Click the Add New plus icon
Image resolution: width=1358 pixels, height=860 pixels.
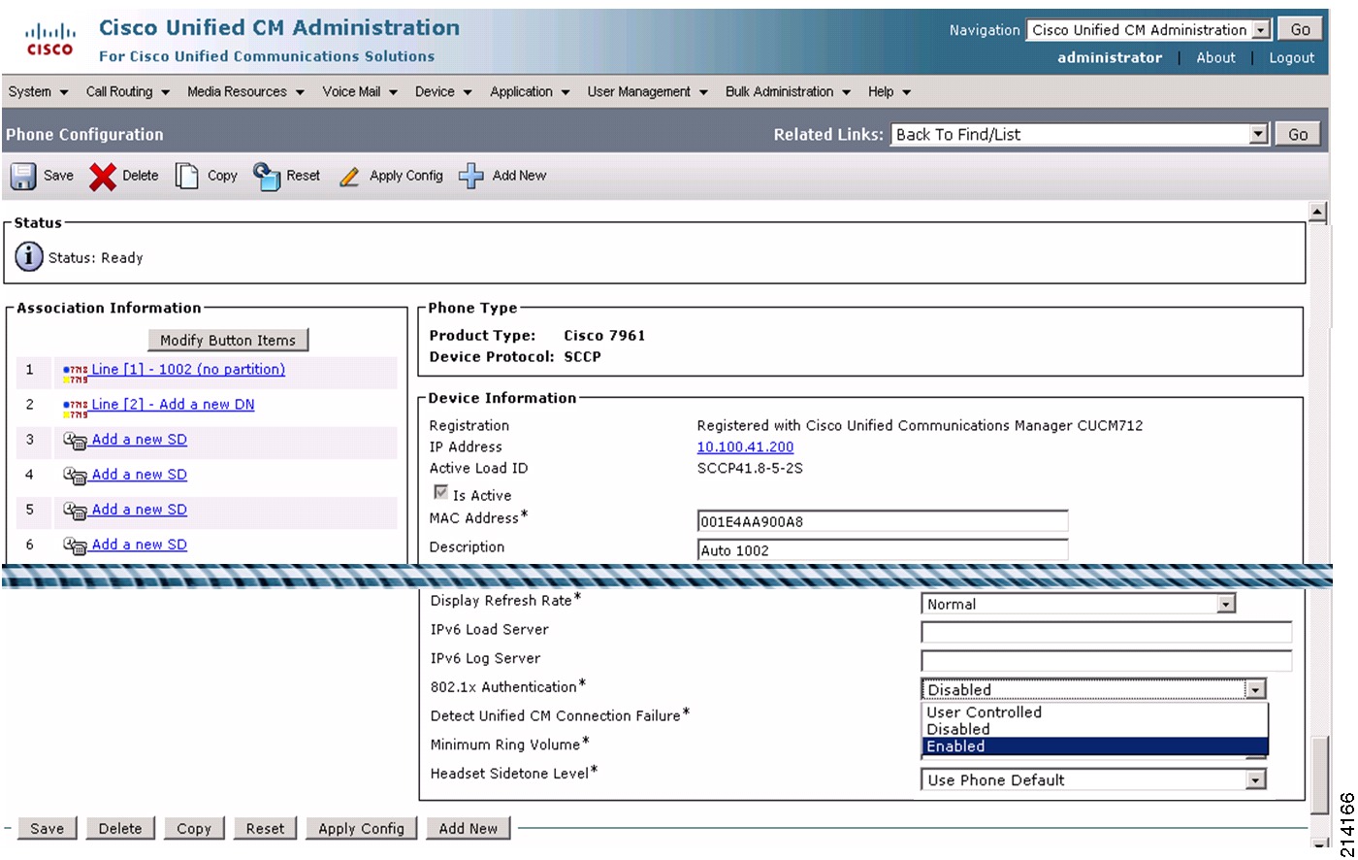(471, 176)
